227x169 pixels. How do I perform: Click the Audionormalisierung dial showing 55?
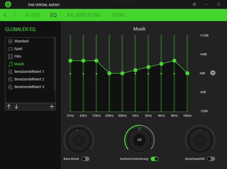pyautogui.click(x=139, y=140)
